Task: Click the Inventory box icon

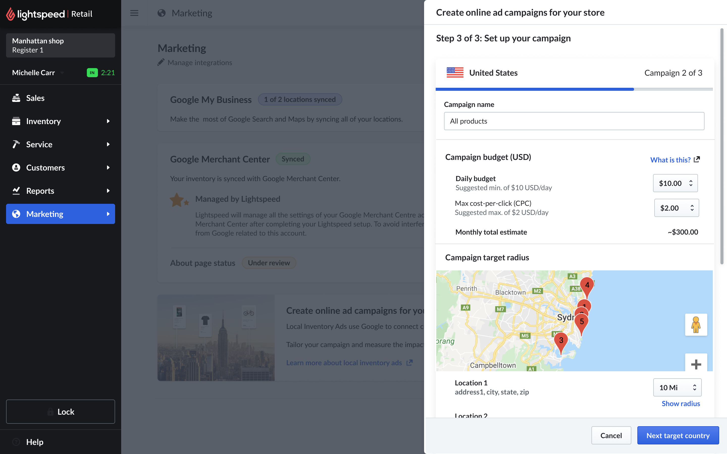Action: [16, 121]
